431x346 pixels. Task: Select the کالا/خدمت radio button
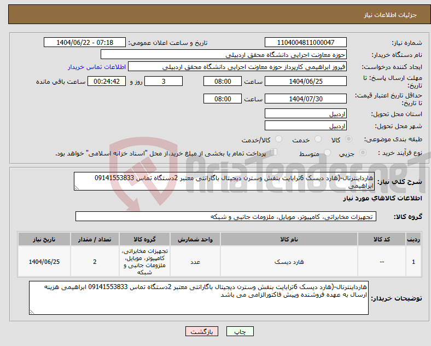click(279, 139)
